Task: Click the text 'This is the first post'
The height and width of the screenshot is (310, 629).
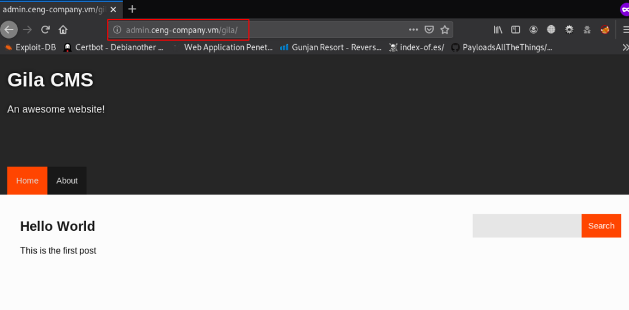Action: pos(58,250)
